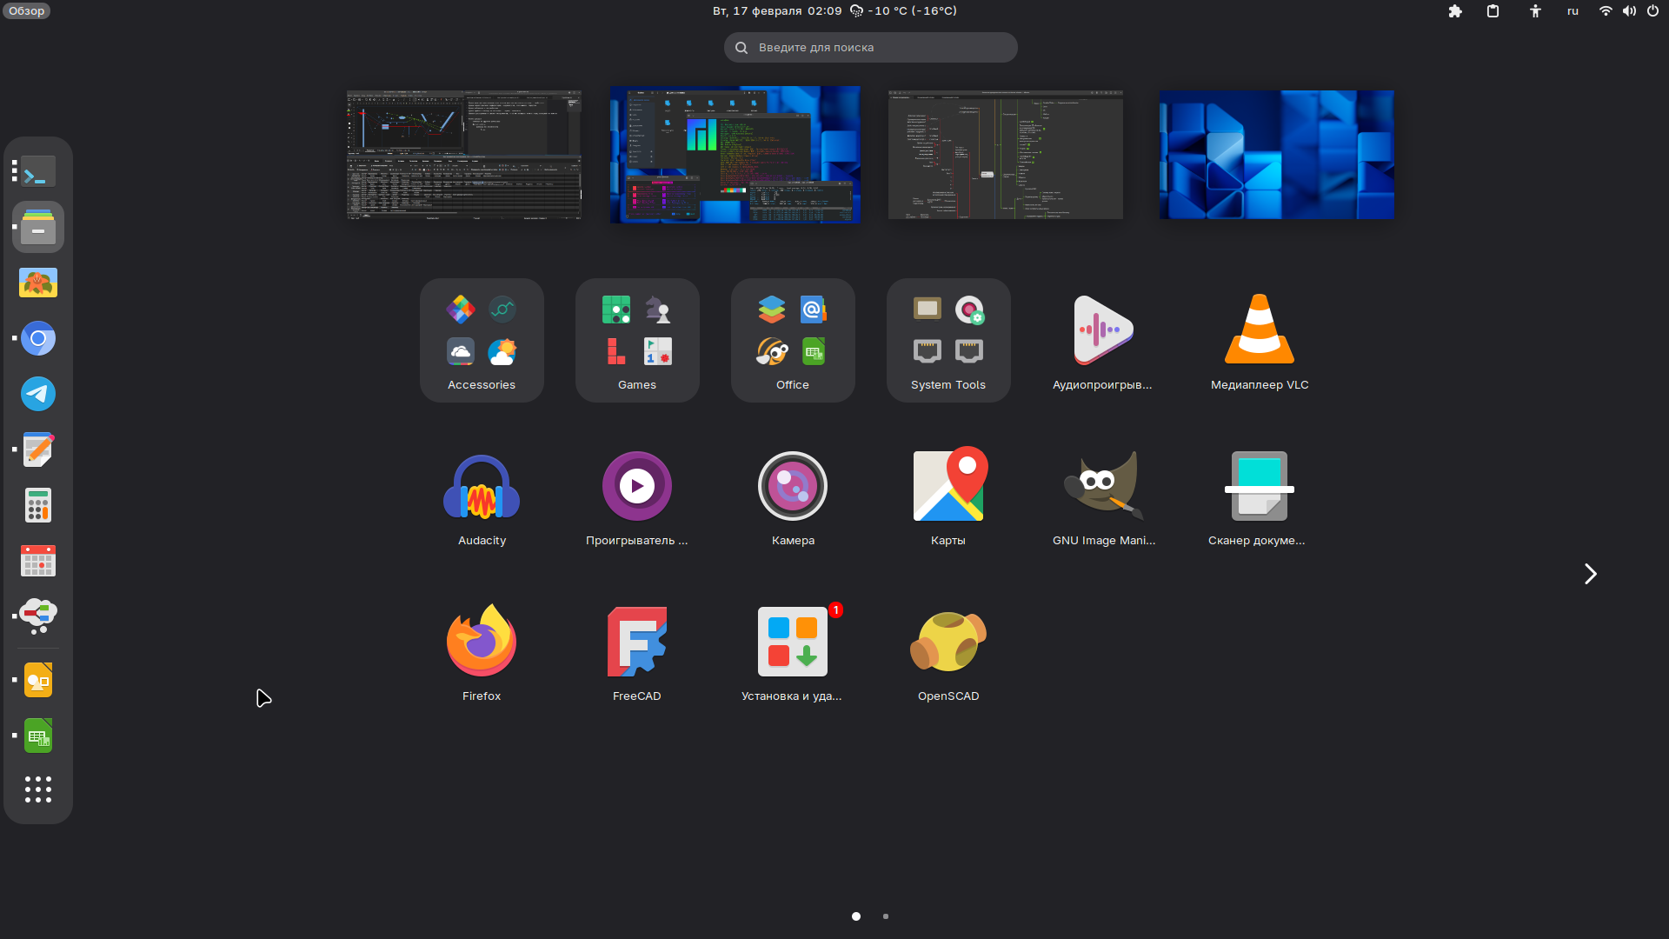Switch to second page indicator dot

(885, 916)
